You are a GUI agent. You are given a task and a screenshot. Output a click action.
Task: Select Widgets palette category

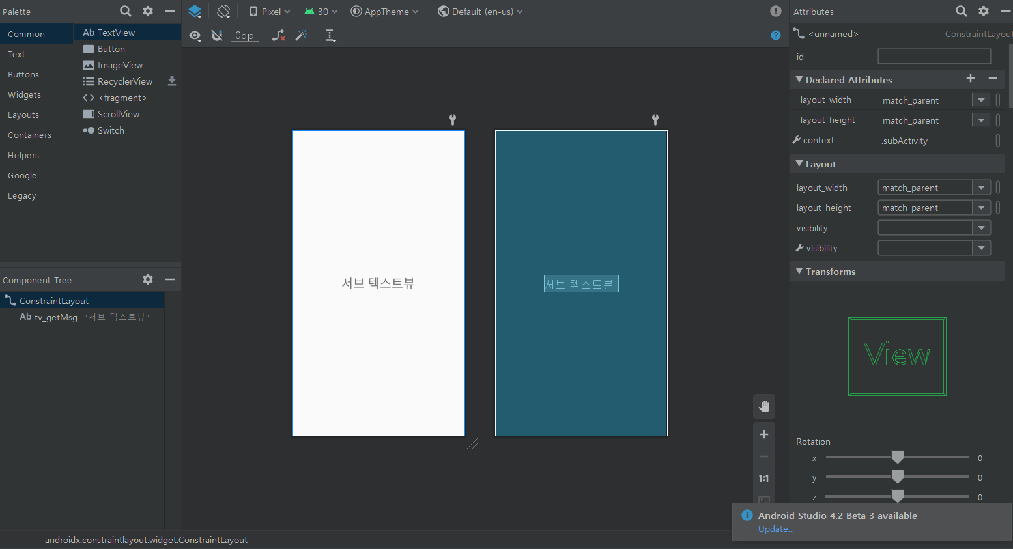[36, 94]
